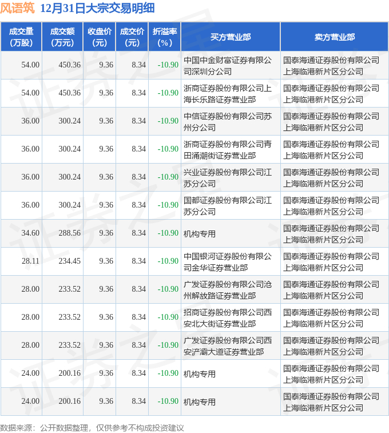Select the 成交量(万股) column header
This screenshot has height=433, width=389.
(21, 37)
